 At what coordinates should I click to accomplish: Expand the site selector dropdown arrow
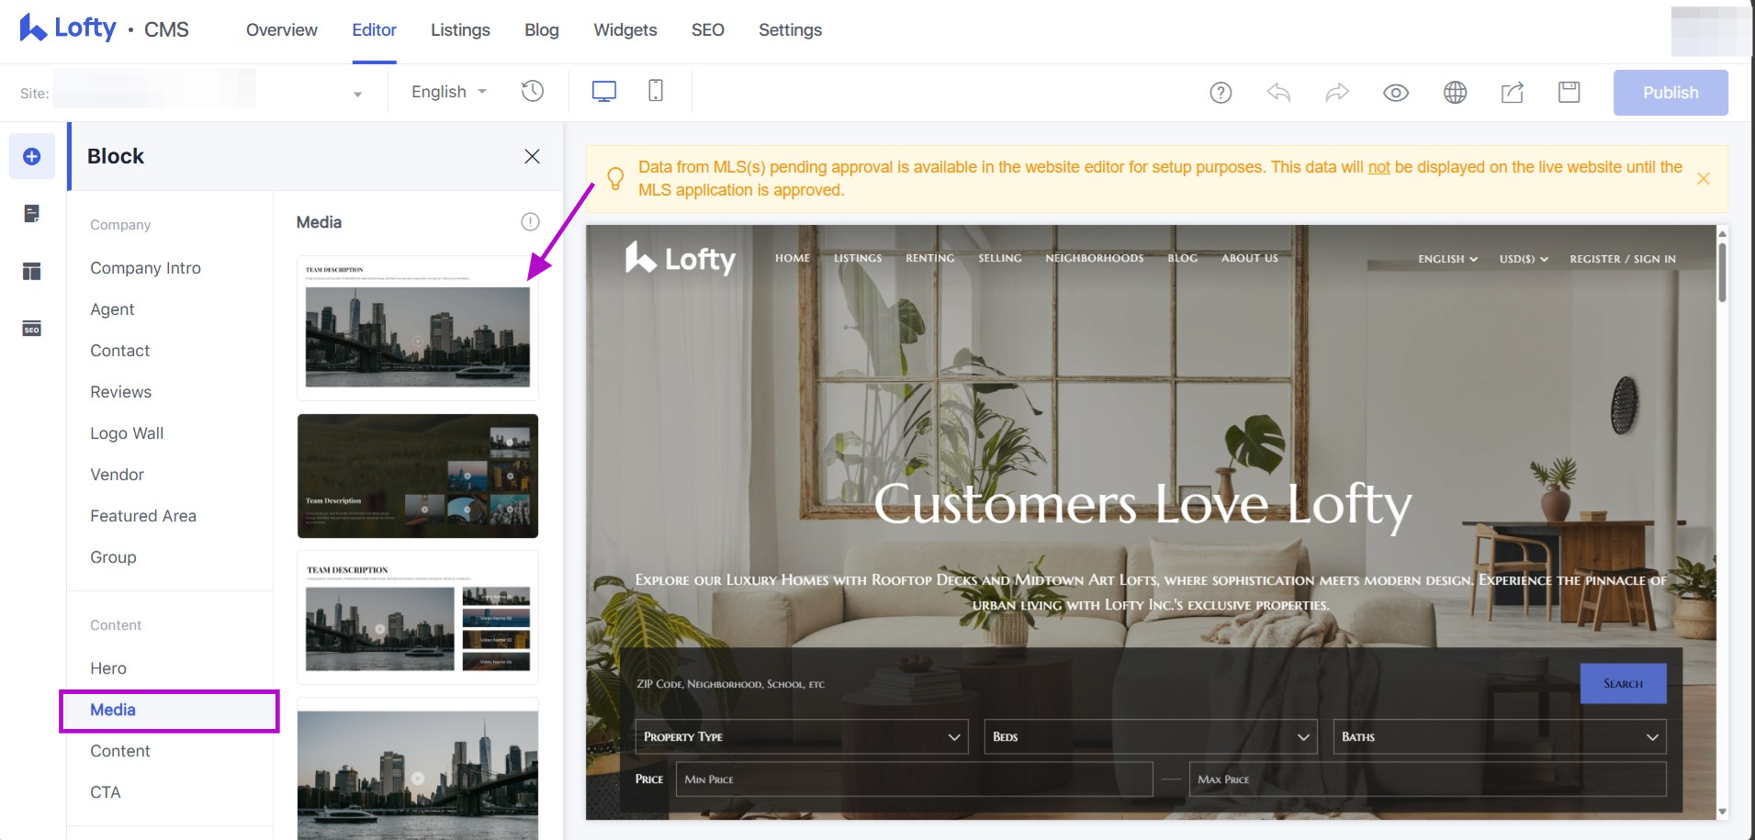[x=357, y=94]
